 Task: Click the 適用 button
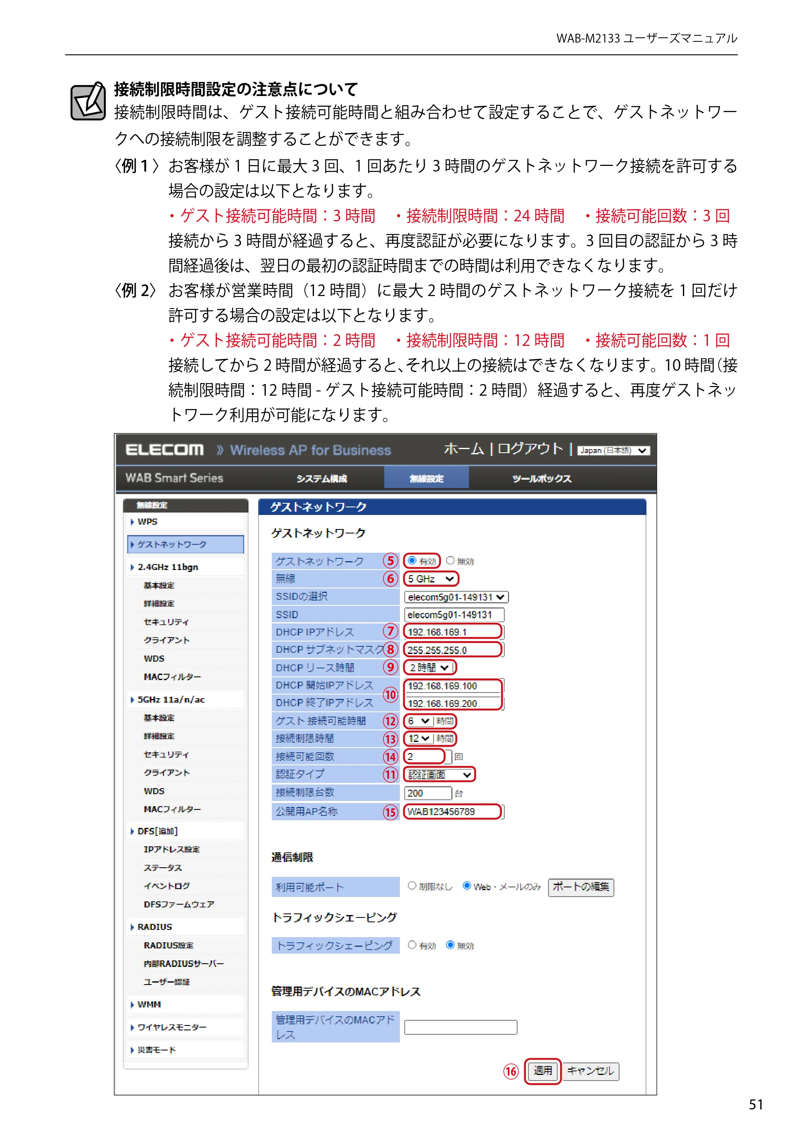tap(542, 1071)
